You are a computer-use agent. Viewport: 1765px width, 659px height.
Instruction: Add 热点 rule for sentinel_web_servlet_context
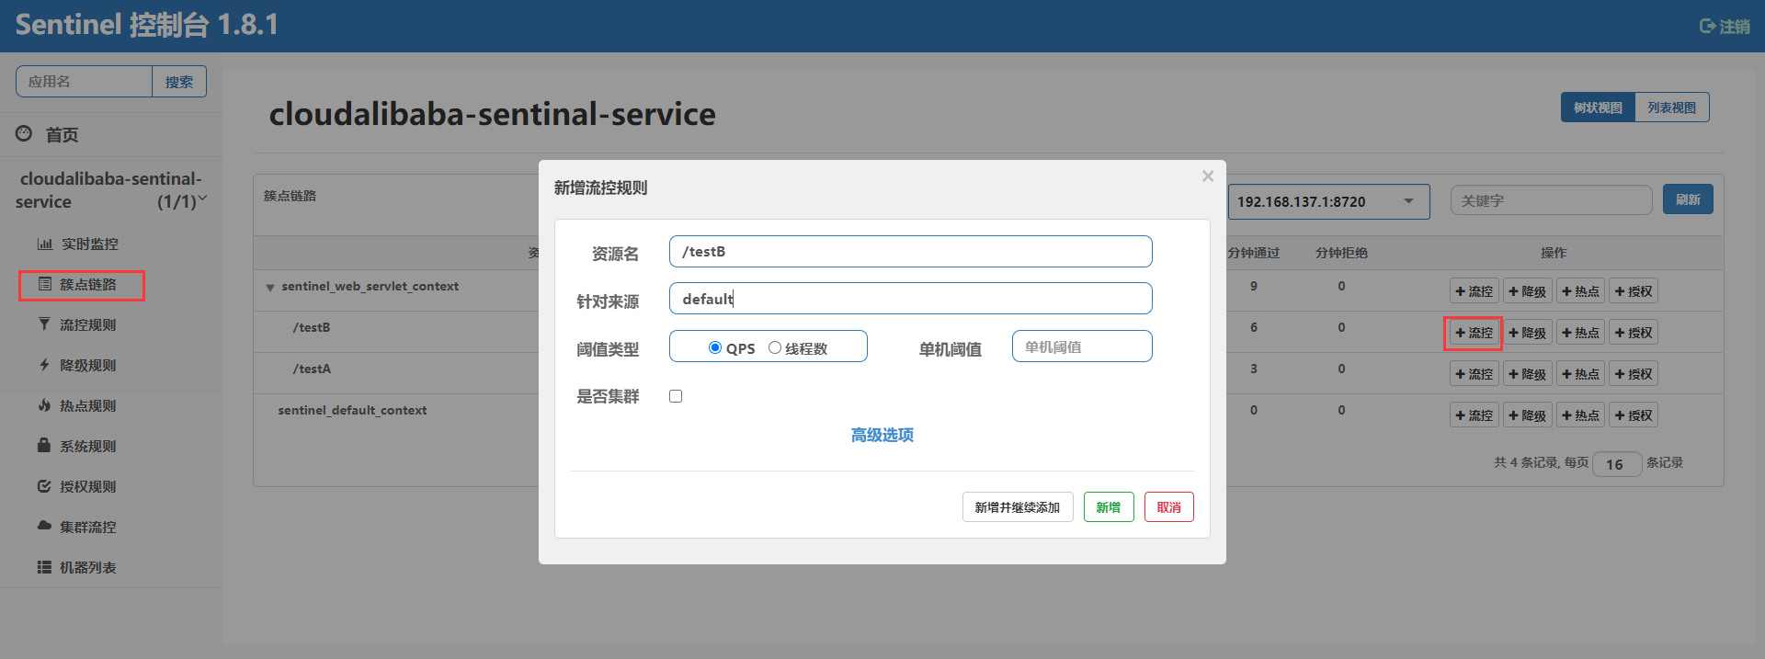1581,291
